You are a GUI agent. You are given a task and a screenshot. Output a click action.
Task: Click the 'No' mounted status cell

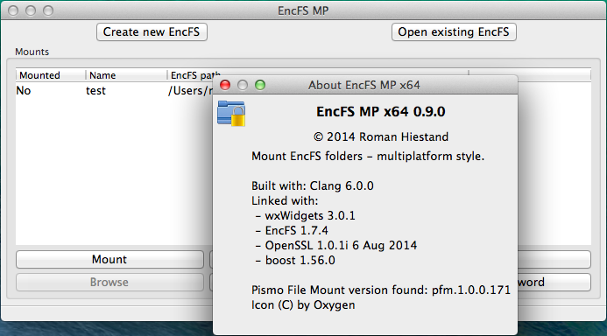point(24,91)
